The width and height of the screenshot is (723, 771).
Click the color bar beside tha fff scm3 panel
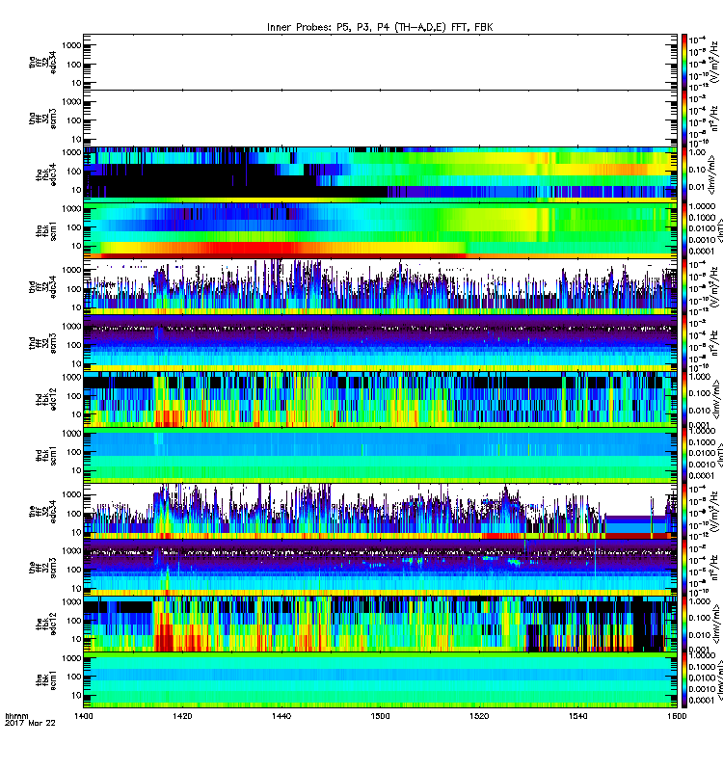[x=684, y=119]
